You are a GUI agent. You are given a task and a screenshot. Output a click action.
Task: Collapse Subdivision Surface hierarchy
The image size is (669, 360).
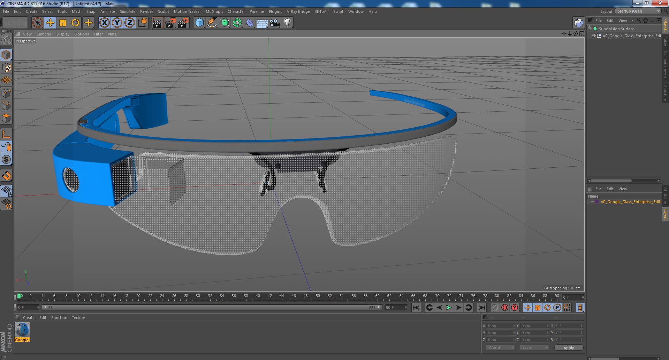click(590, 29)
